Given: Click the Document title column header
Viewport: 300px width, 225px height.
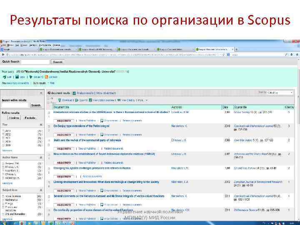Looking at the screenshot, I should [x=61, y=107].
